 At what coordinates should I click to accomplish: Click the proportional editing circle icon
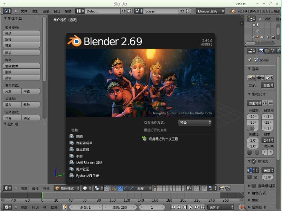point(196,188)
